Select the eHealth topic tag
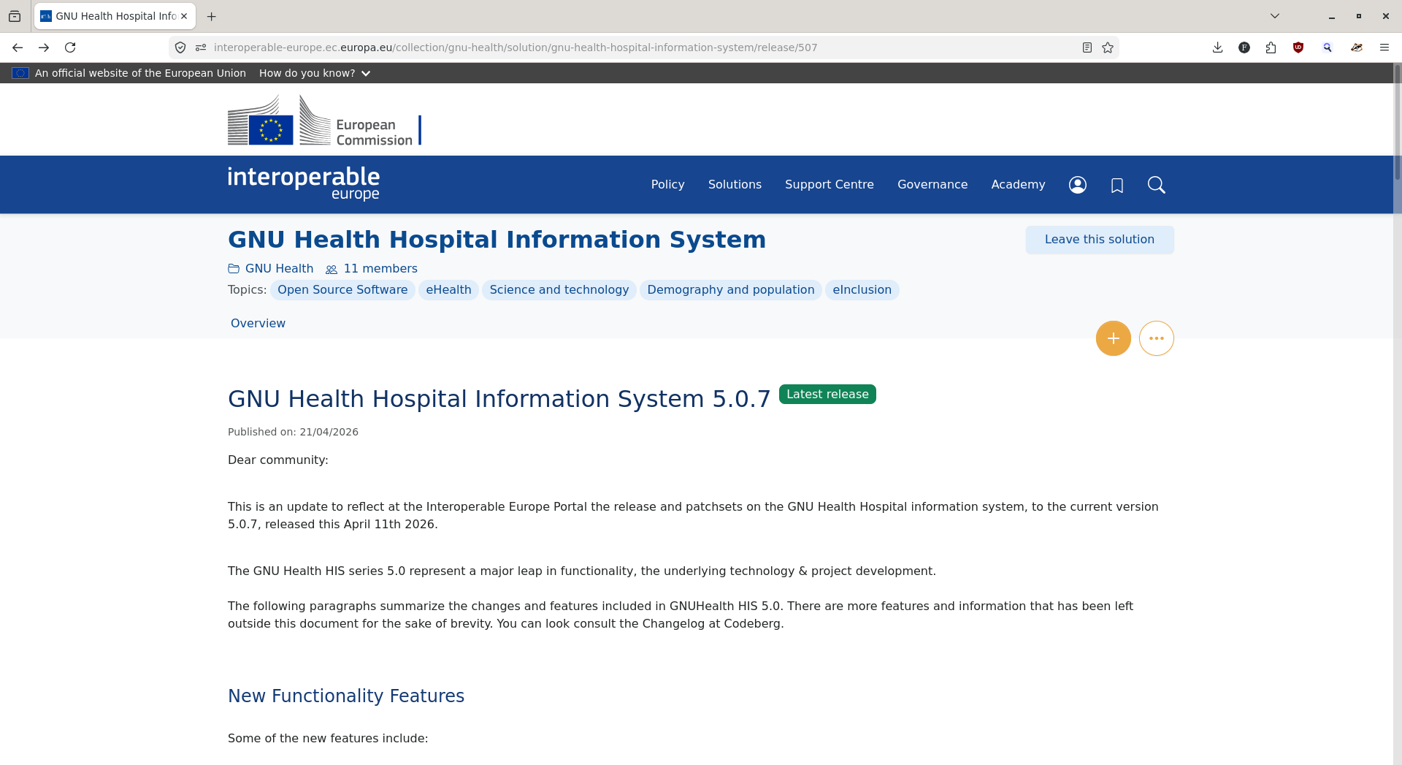Image resolution: width=1402 pixels, height=765 pixels. 448,290
